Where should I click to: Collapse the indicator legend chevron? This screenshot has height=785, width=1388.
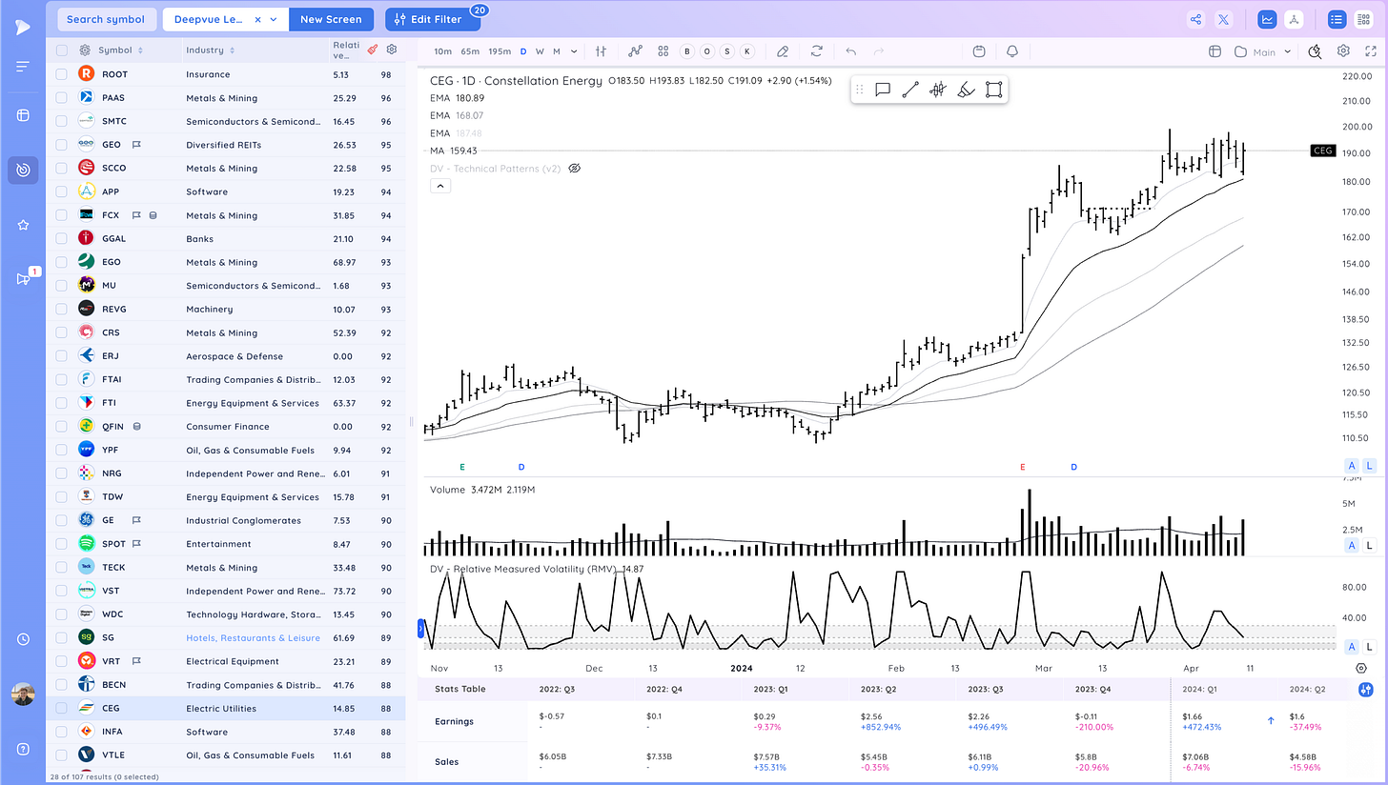click(x=441, y=186)
